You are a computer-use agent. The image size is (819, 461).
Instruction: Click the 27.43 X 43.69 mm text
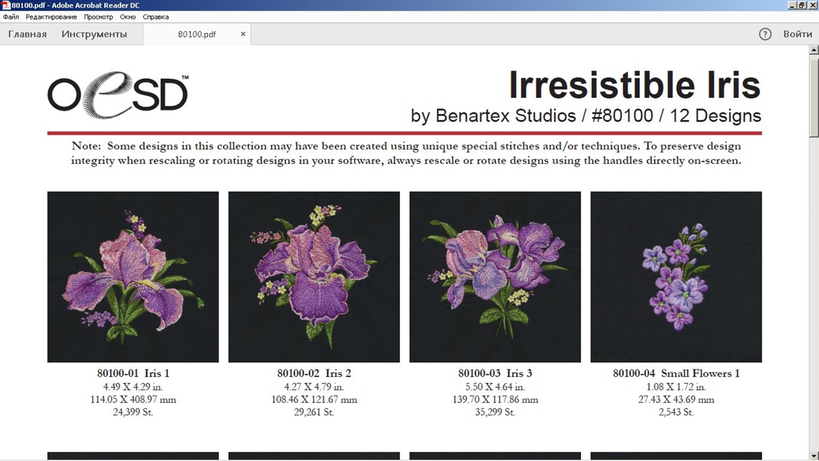[x=676, y=400]
